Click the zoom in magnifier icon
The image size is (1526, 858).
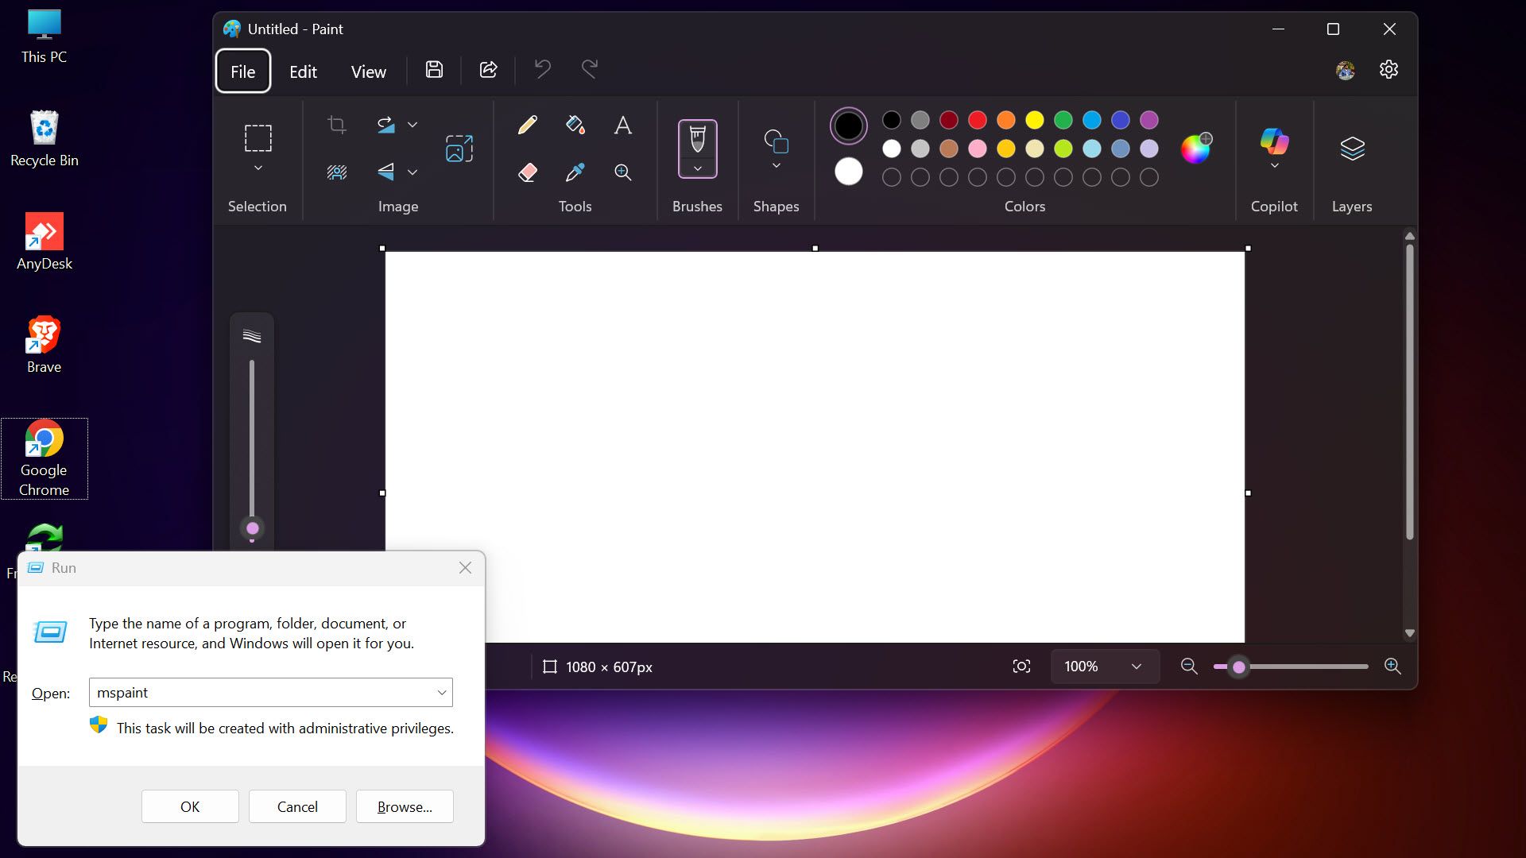[x=1392, y=667]
